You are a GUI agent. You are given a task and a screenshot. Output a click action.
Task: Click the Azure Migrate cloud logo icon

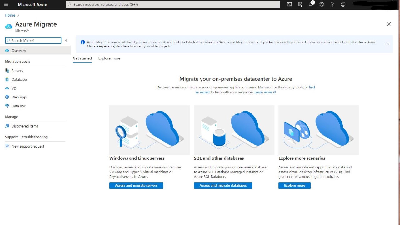click(9, 27)
